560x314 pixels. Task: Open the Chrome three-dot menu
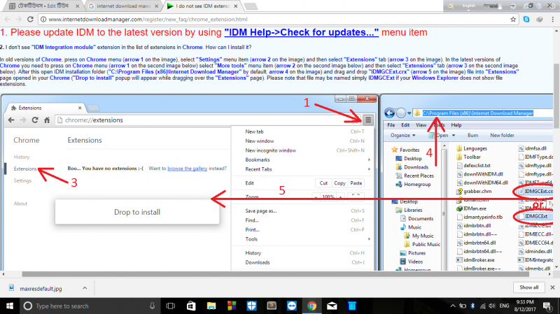[553, 20]
